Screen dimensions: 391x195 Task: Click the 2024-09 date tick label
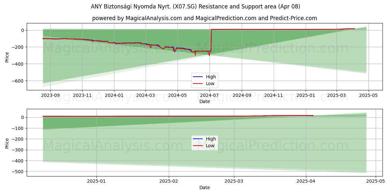[x=242, y=96]
